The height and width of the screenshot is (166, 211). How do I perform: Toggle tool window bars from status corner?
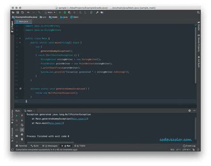click(x=12, y=150)
